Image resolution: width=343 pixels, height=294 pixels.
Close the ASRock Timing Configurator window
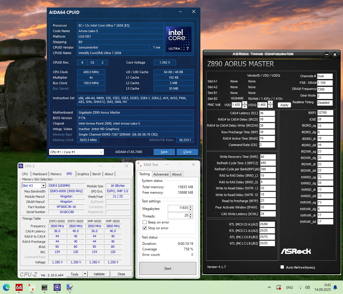(x=335, y=55)
